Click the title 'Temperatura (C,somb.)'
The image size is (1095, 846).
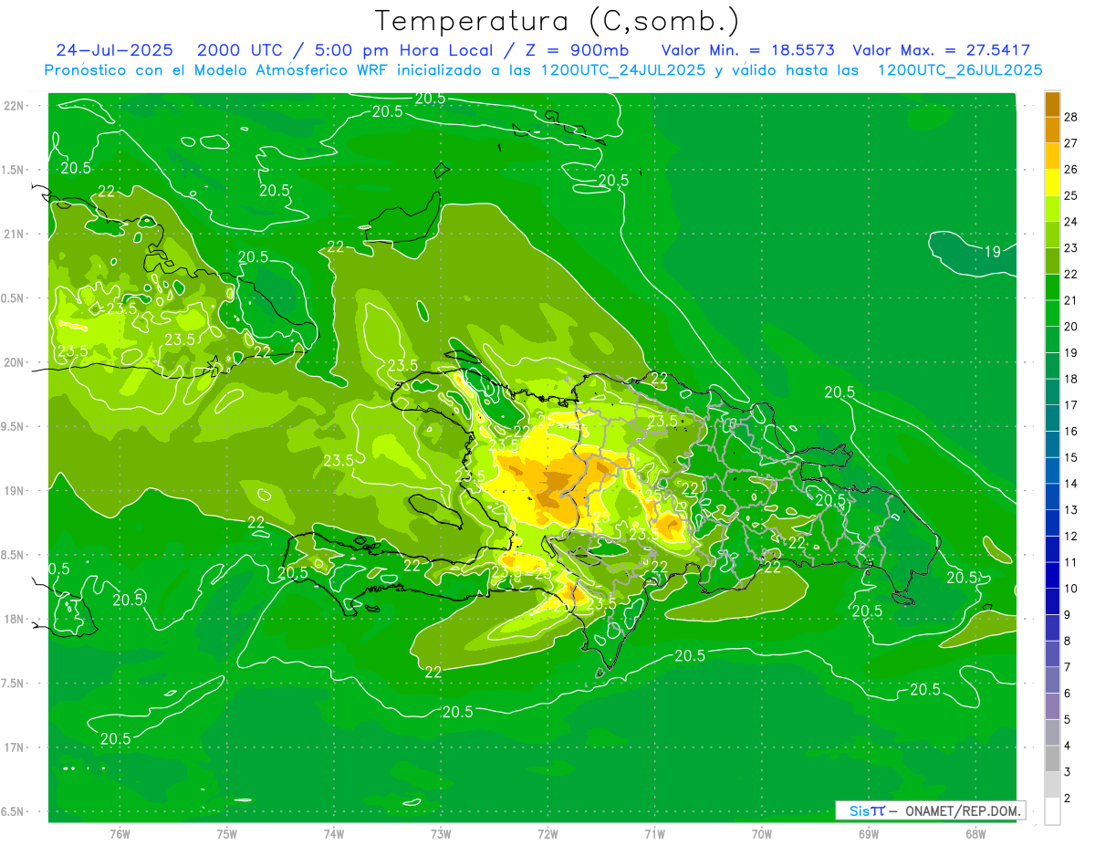(557, 22)
